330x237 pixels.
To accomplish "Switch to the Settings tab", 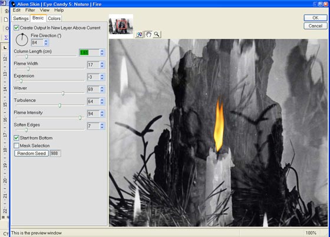I will pos(21,18).
